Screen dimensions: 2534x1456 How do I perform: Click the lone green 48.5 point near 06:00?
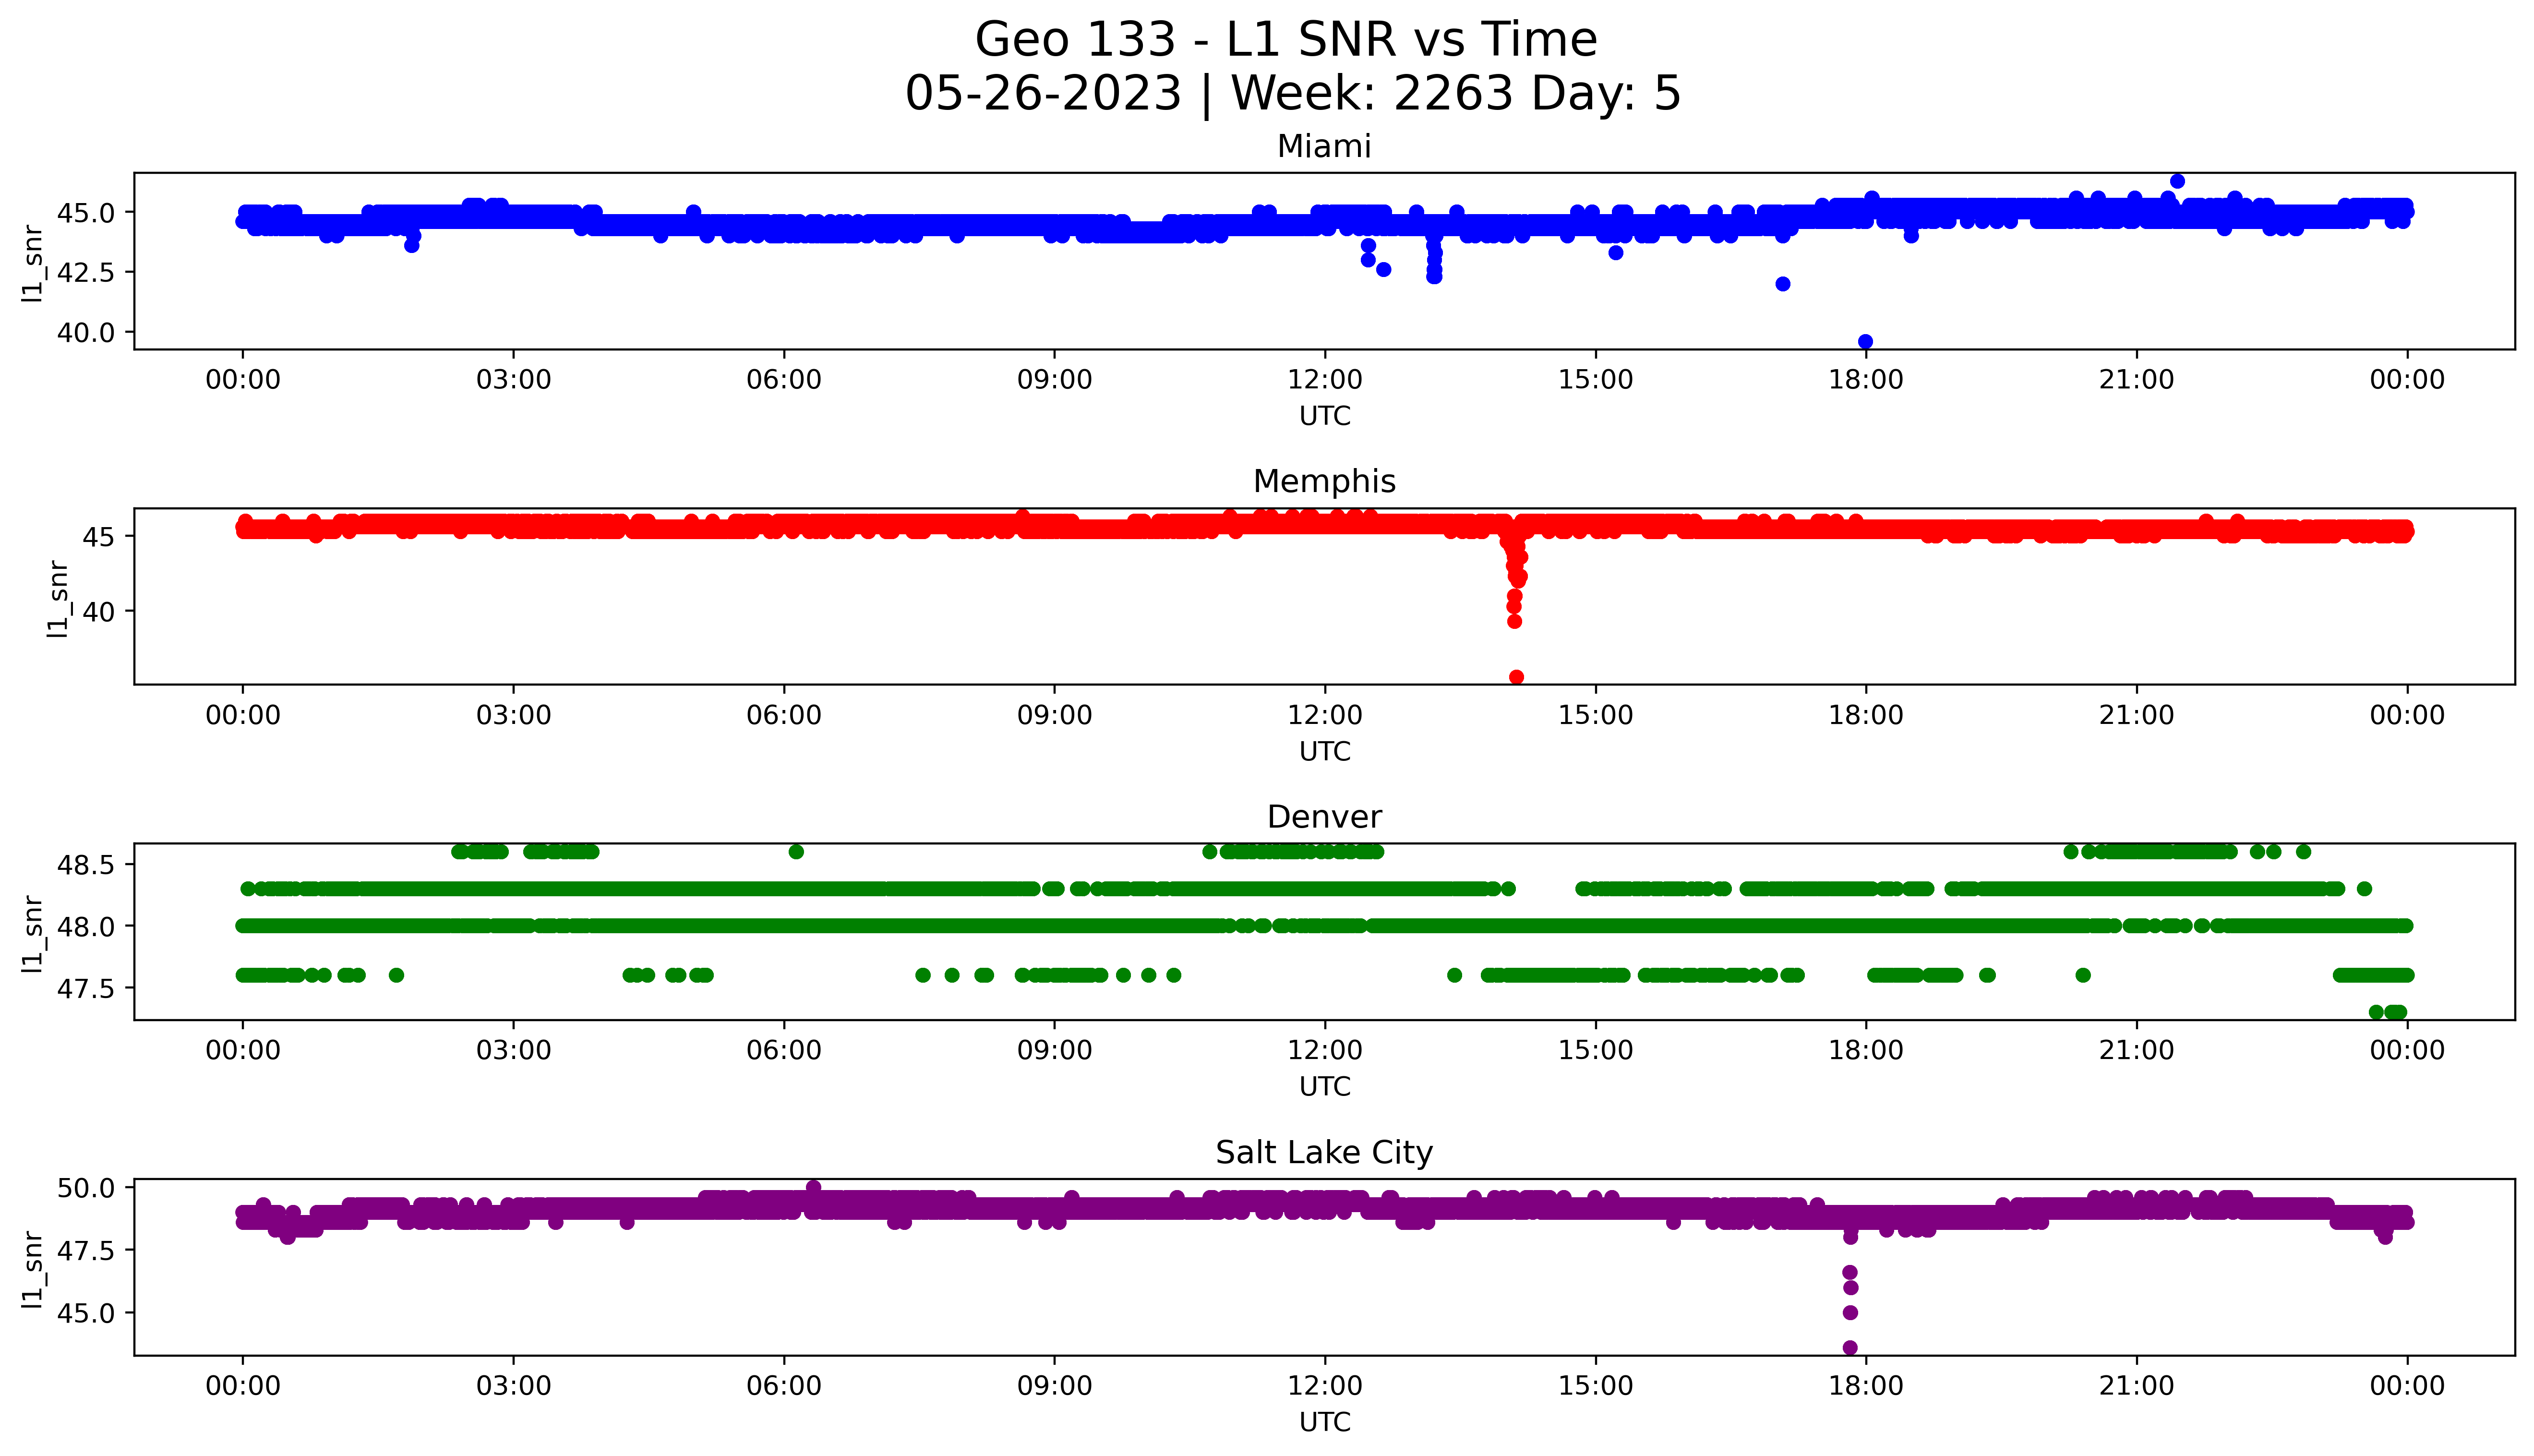click(796, 852)
